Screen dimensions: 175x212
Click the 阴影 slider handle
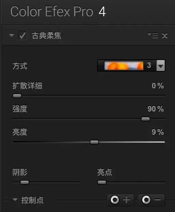[x=25, y=182]
